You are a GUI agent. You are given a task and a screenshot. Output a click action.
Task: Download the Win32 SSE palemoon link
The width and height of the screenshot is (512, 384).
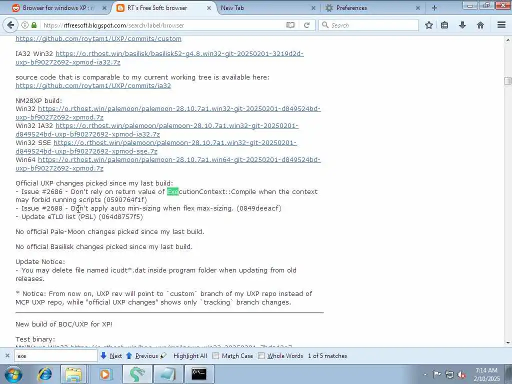click(x=175, y=142)
